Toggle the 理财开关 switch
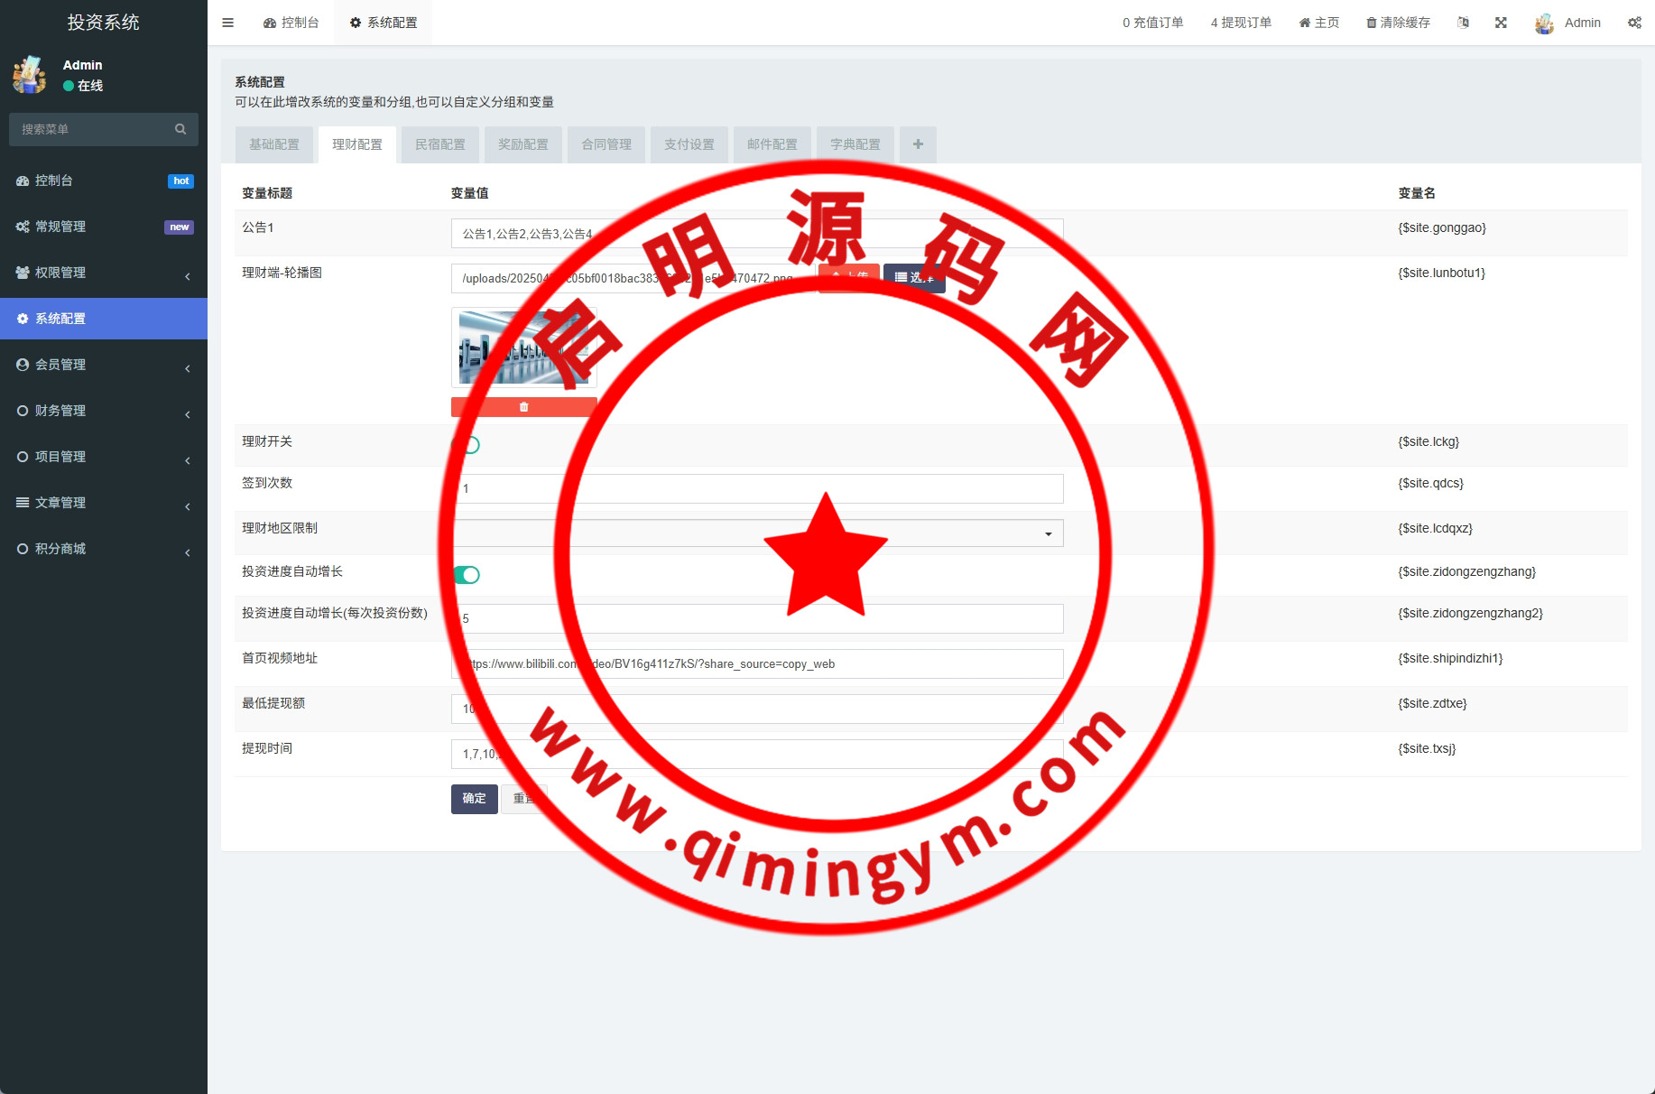Viewport: 1655px width, 1094px height. (467, 445)
